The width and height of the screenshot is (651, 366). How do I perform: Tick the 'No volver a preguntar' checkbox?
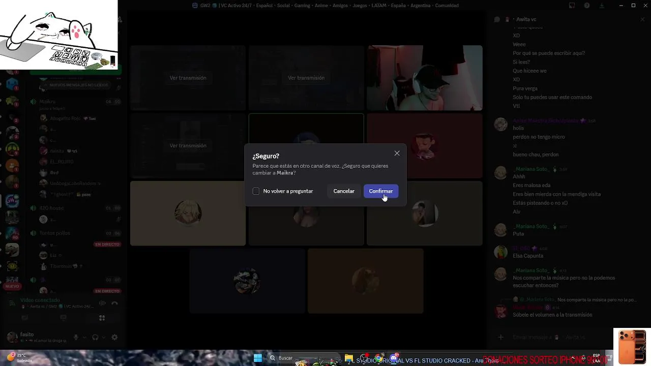[256, 191]
